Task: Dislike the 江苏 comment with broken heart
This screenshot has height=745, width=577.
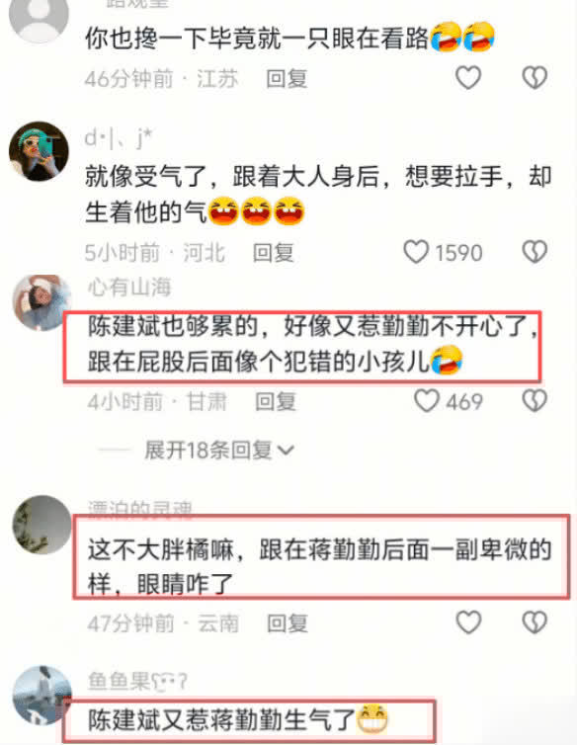Action: [x=535, y=77]
